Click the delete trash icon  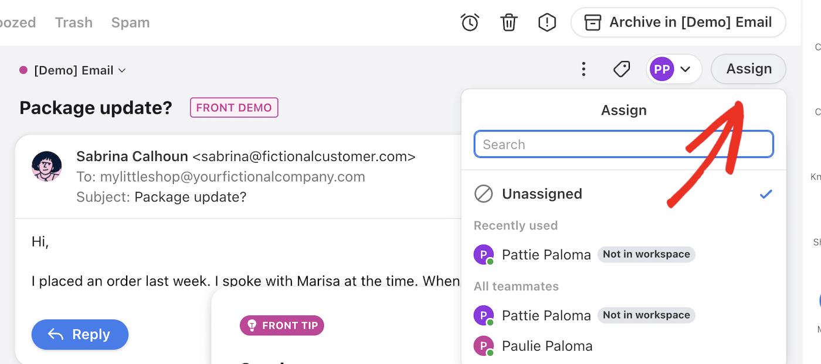tap(508, 22)
